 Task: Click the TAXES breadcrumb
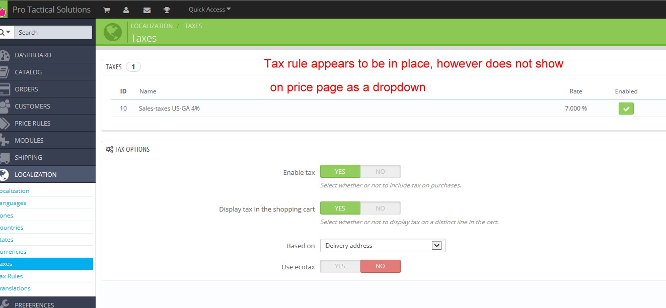pos(193,26)
